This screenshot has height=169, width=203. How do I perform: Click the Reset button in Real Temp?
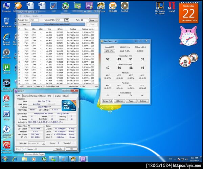tap(131, 101)
